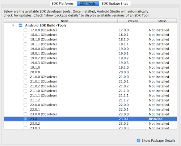Sort the list by Name column header
Image resolution: width=181 pixels, height=146 pixels.
click(x=64, y=21)
